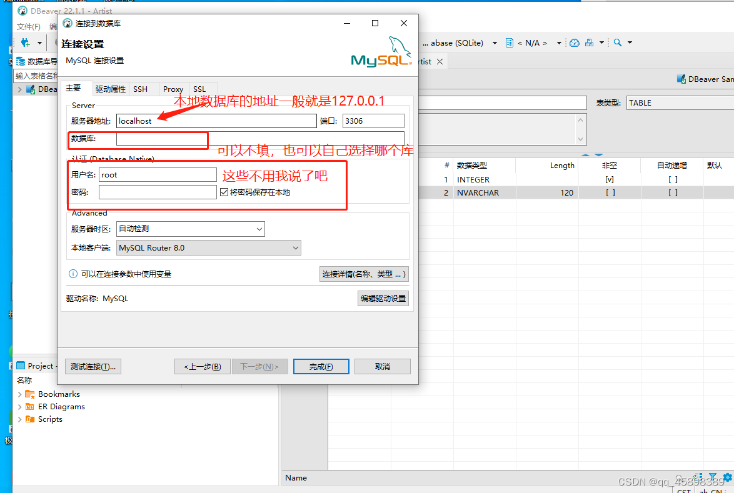Click the schema selector icon beside N/A

tap(510, 43)
